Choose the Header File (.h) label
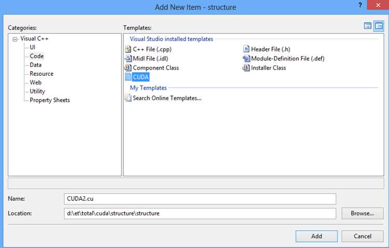This screenshot has height=248, width=389. pos(271,49)
